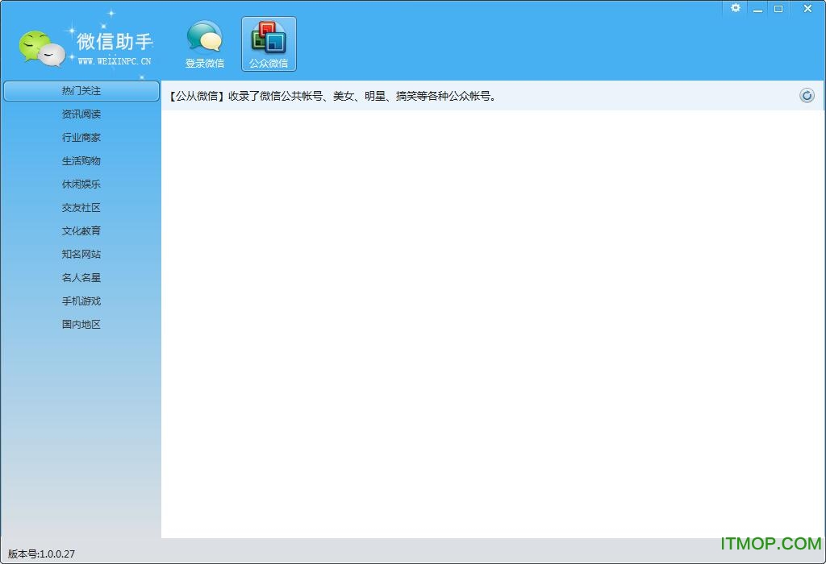Open 手机游戏 category
This screenshot has height=564, width=826.
tap(81, 301)
